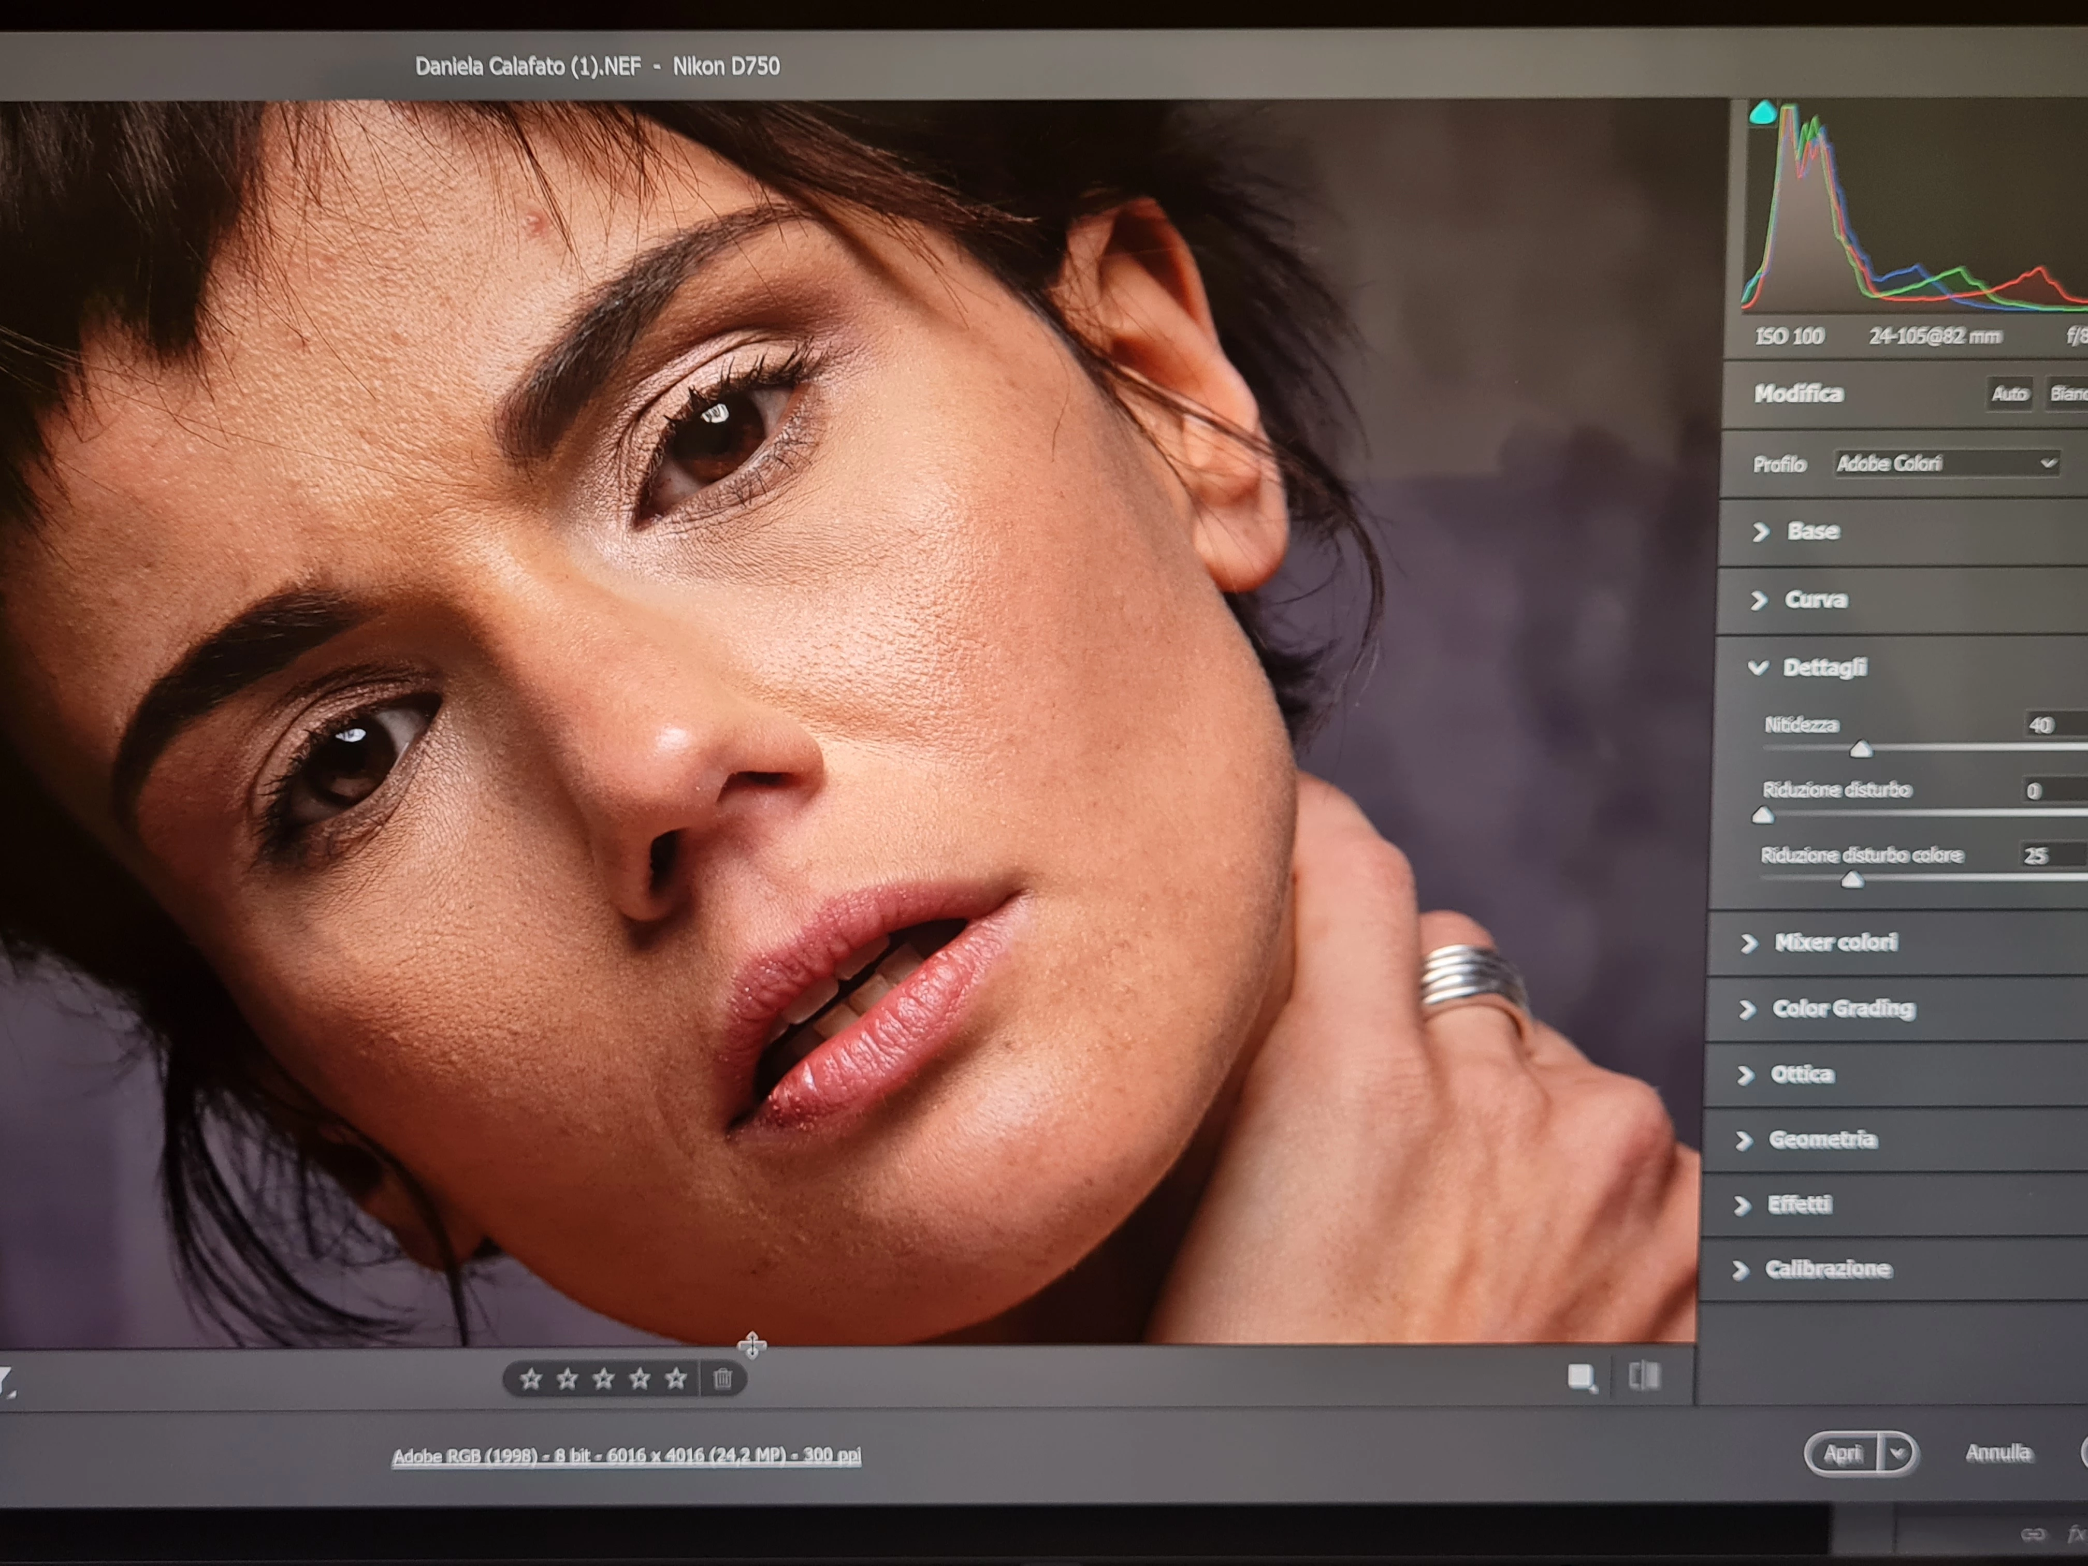
Task: Set a three-star rating on the image
Action: point(603,1379)
